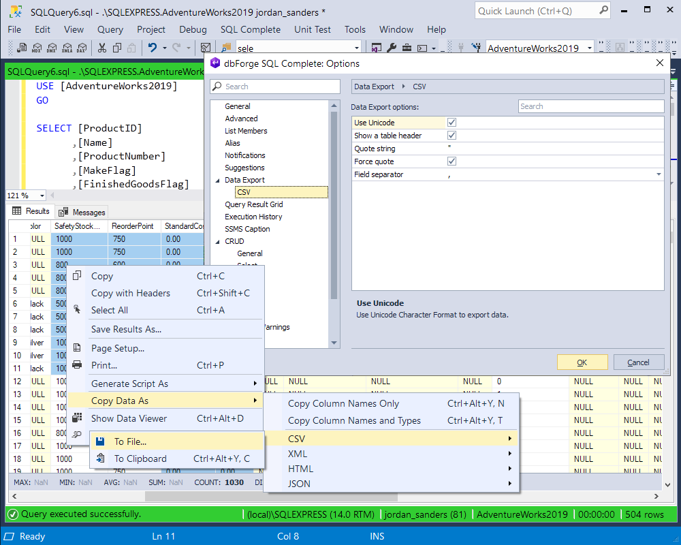The image size is (681, 545).
Task: Close the dbForge SQL Complete Options dialog
Action: click(x=659, y=63)
